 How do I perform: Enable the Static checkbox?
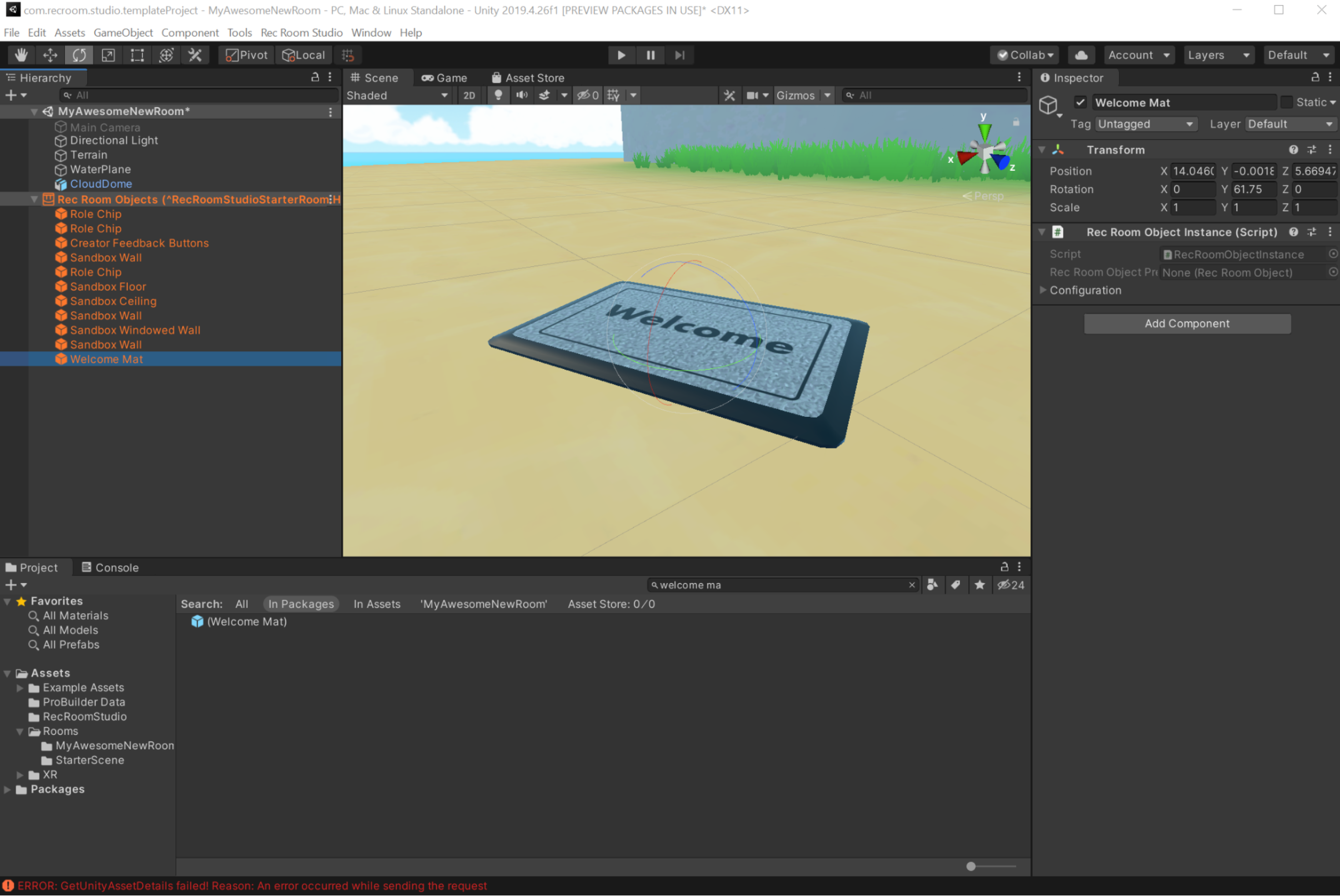coord(1286,102)
